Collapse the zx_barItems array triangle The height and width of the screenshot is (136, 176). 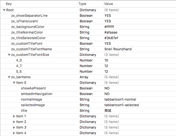9,77
